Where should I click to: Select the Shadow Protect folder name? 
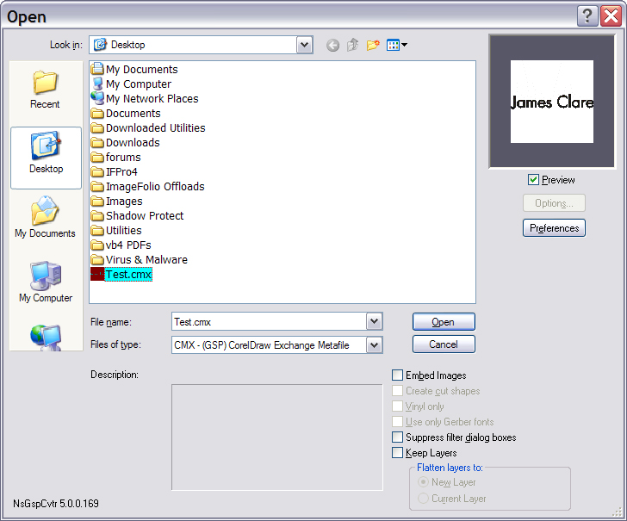145,216
